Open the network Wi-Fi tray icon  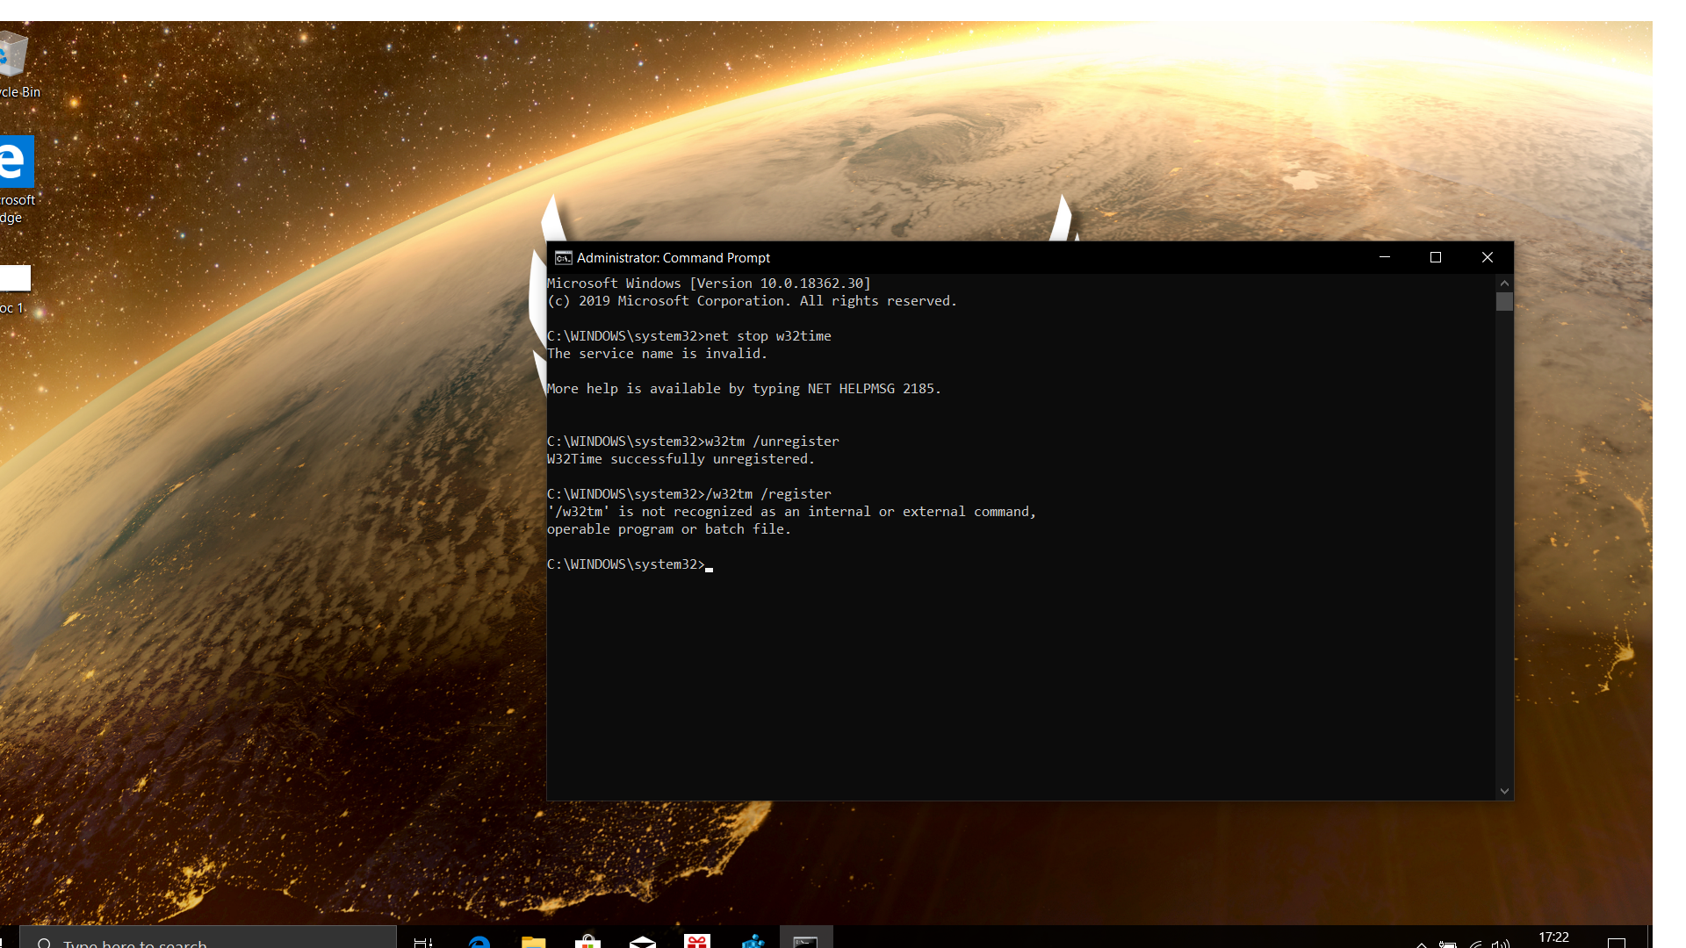(x=1475, y=944)
